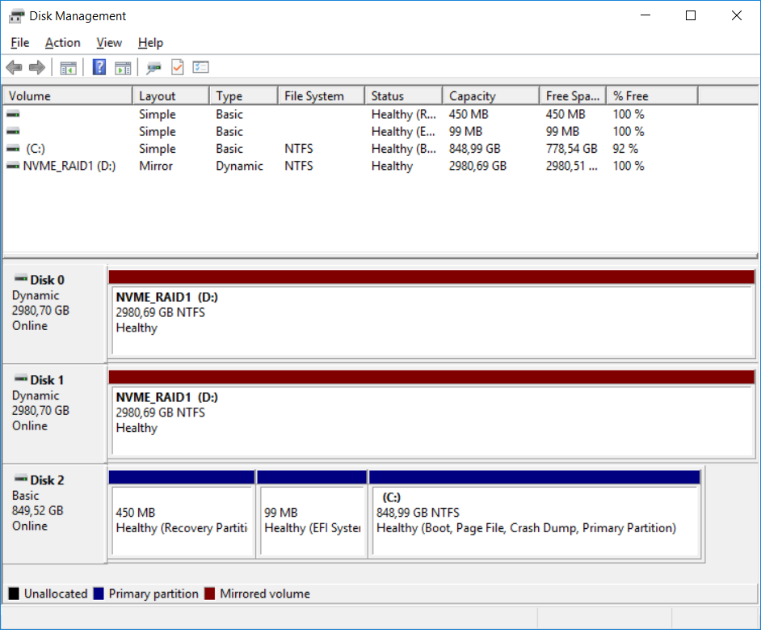Sort by the % Free column header

coord(652,95)
